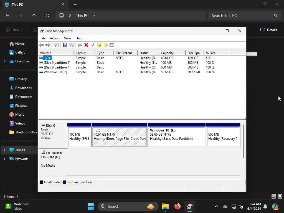Screen dimensions: 284x213
Task: Click the blue Primary partition legend swatch
Action: point(64,182)
